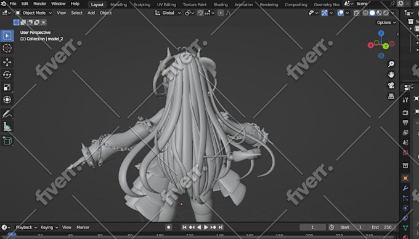Toggle show overlays button

coord(340,13)
